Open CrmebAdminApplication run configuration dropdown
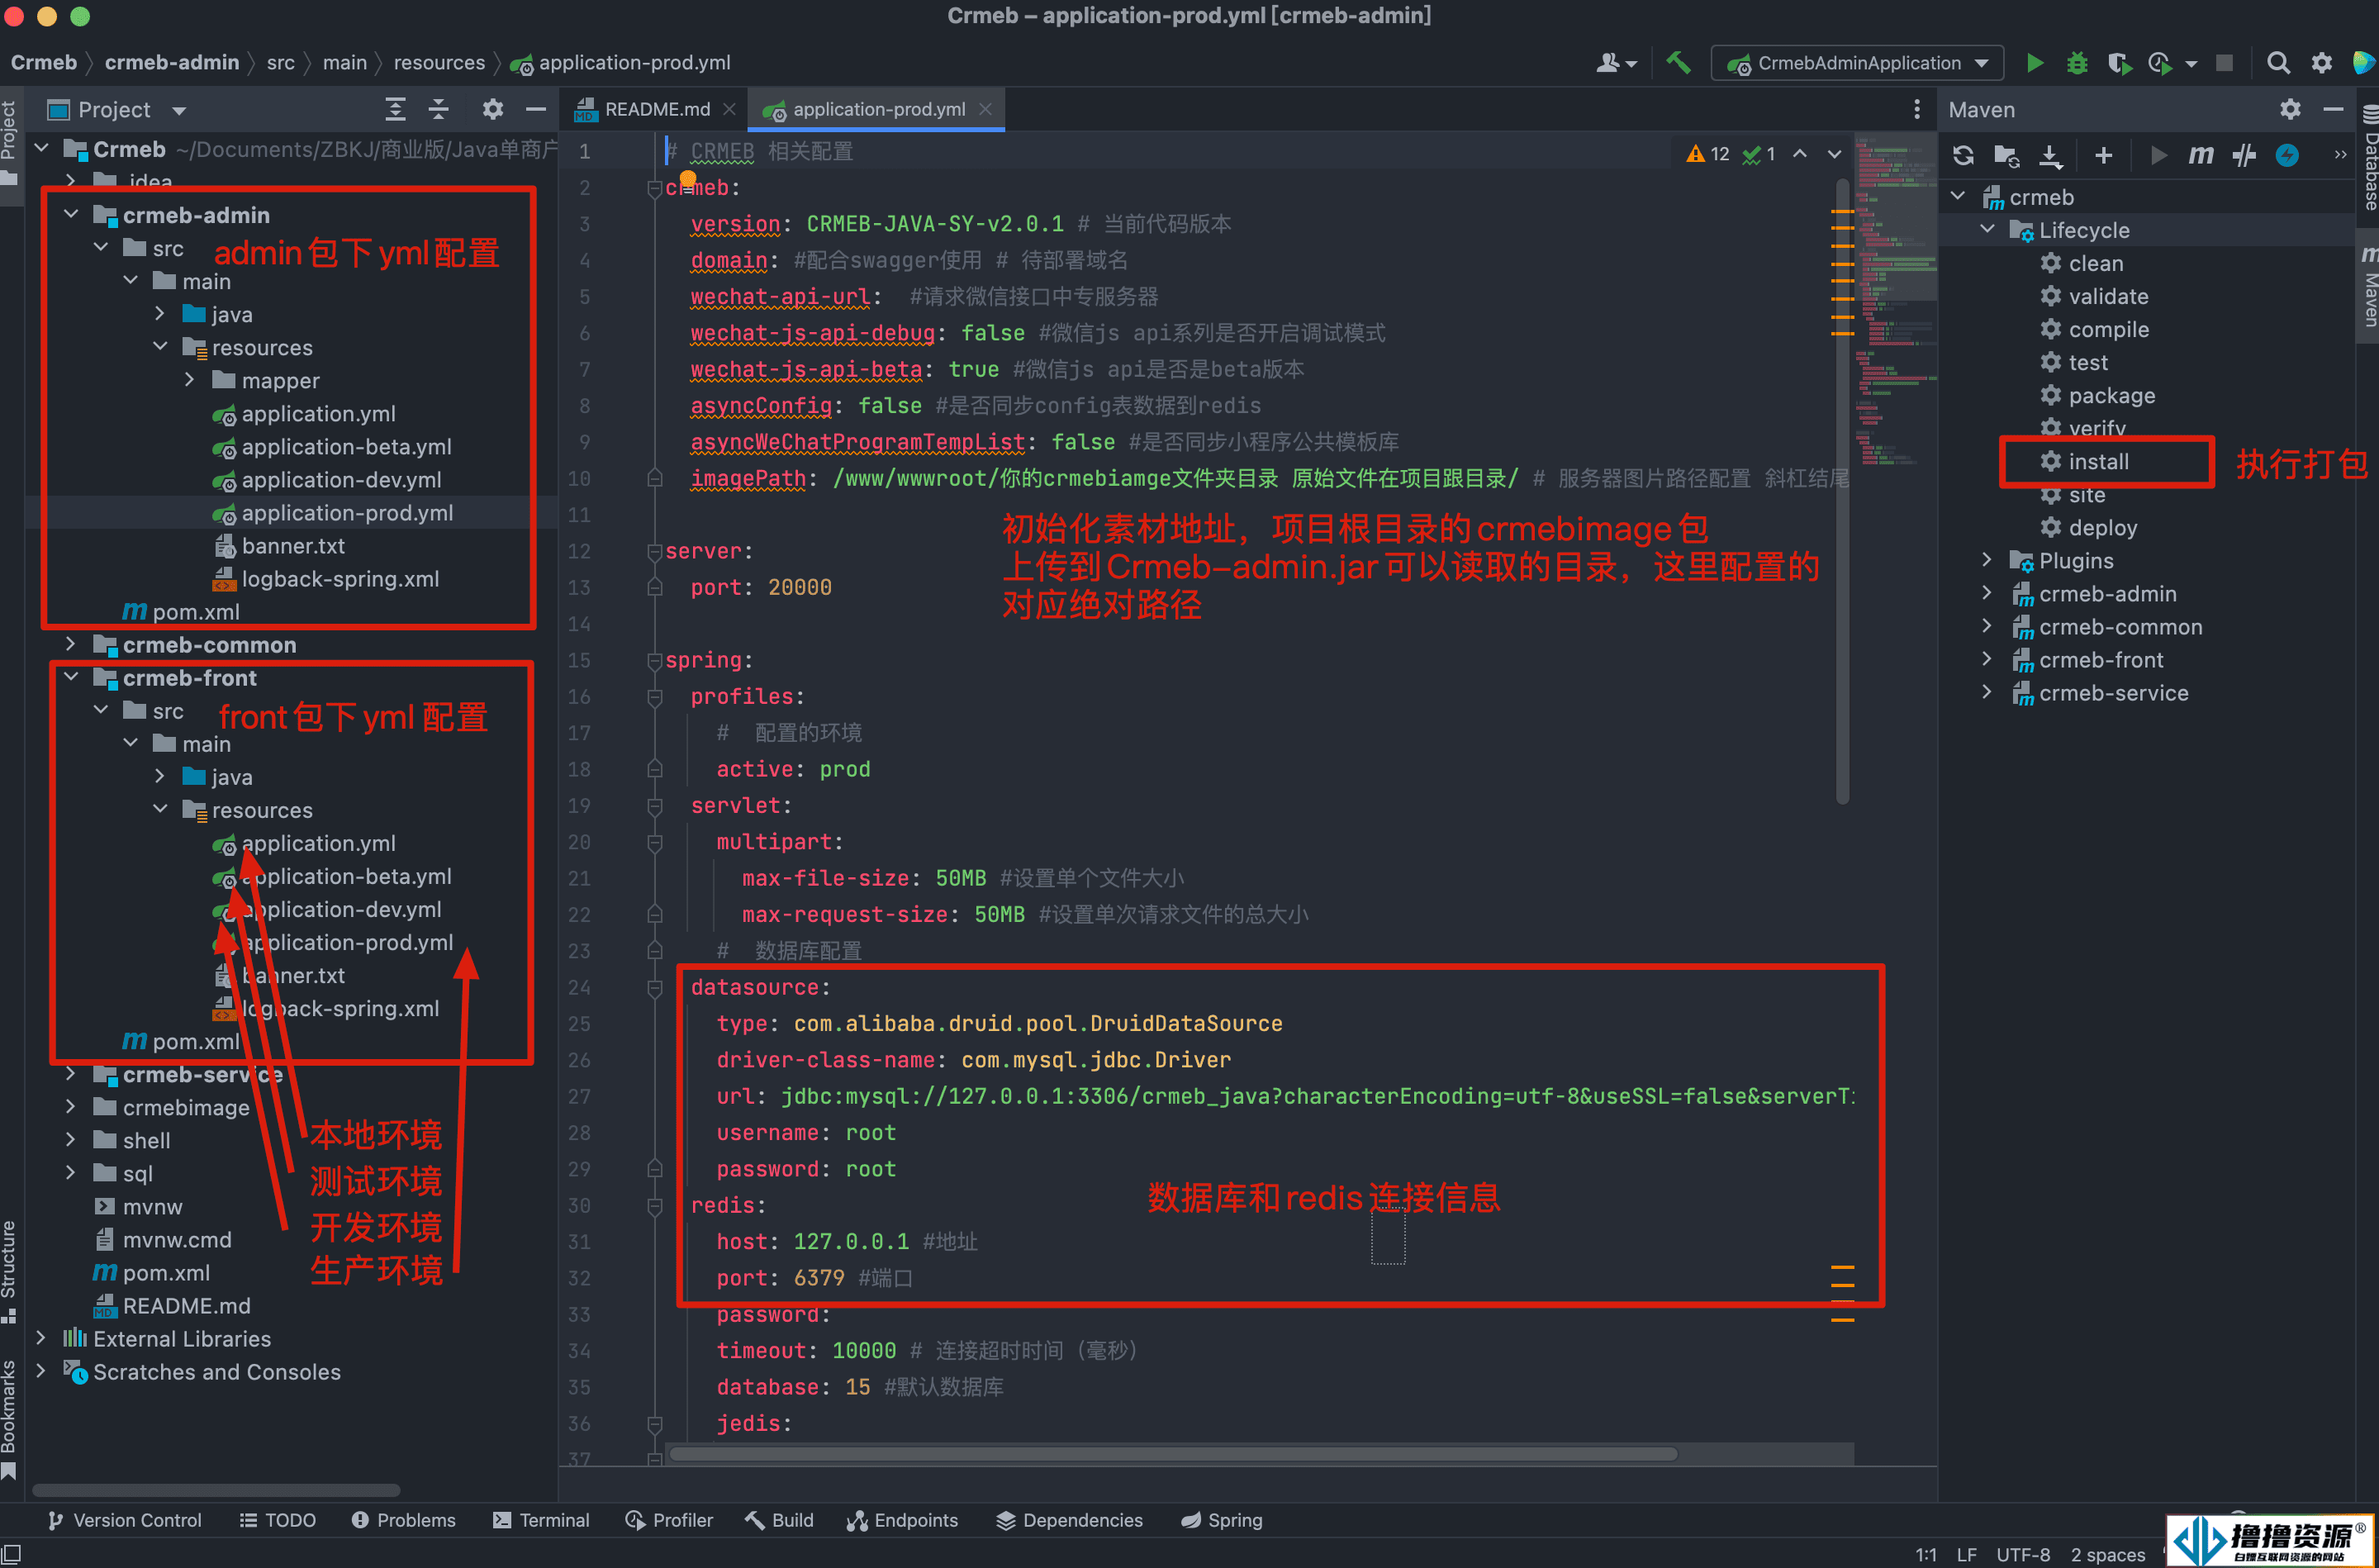Viewport: 2379px width, 1568px height. (1857, 63)
